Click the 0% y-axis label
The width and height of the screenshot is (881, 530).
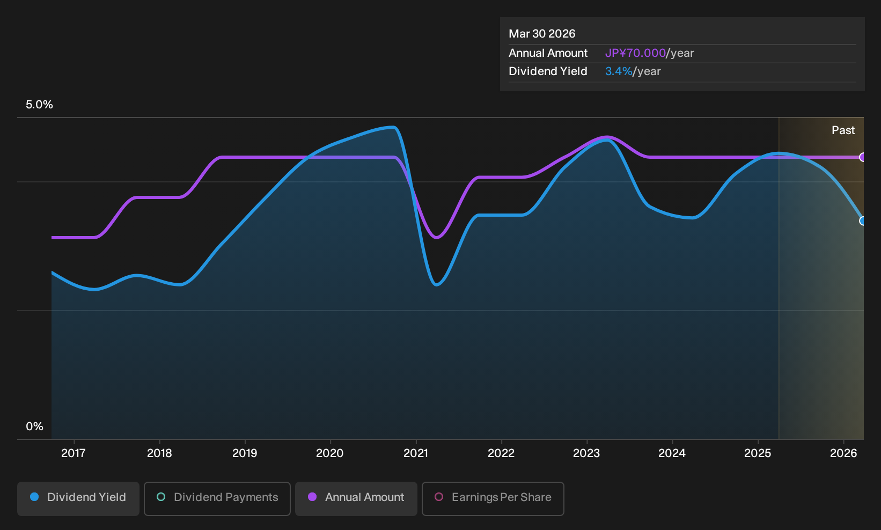pyautogui.click(x=34, y=426)
